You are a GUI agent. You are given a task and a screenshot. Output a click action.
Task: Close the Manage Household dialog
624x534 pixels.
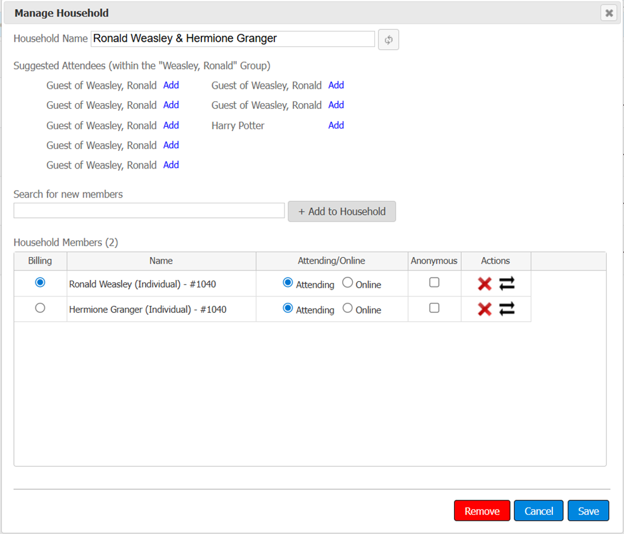[x=609, y=13]
